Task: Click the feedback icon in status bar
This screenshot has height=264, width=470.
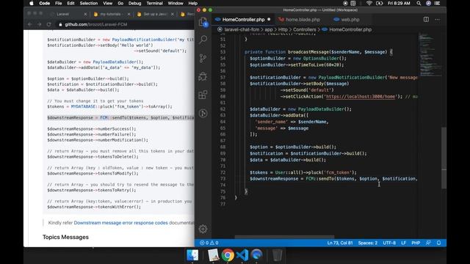Action: [428, 243]
